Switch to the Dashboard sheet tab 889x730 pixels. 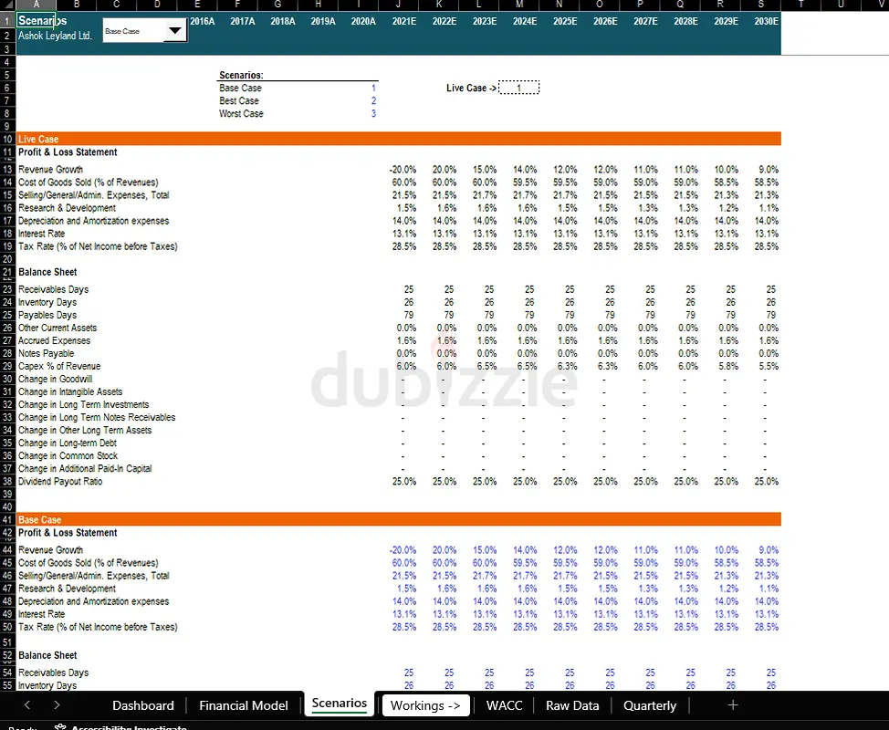pos(142,704)
